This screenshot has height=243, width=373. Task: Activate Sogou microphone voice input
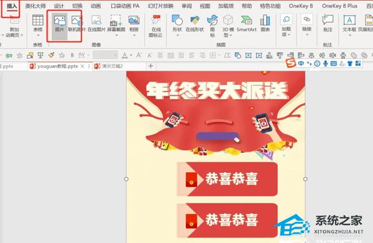click(325, 63)
